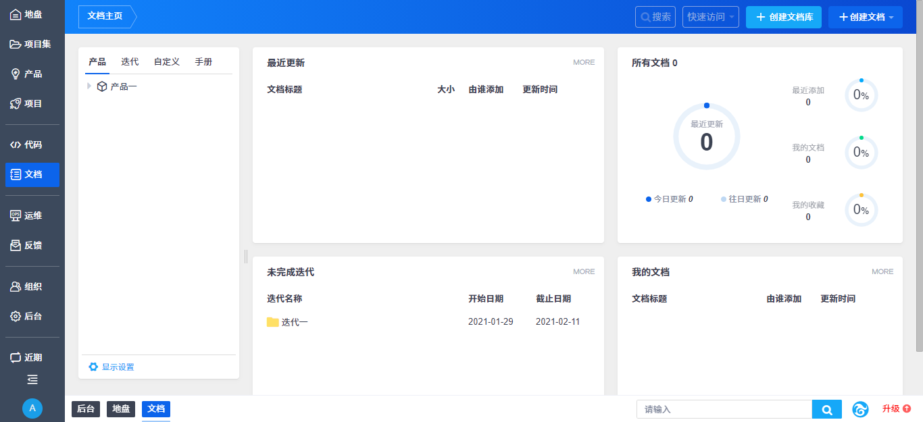Open the 快速访问 dropdown
This screenshot has height=422, width=923.
[x=711, y=17]
